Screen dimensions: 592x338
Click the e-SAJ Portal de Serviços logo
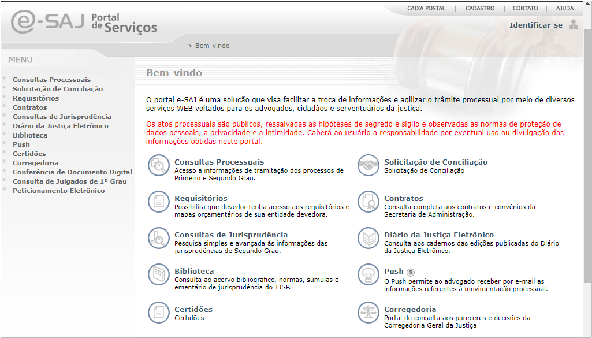(x=84, y=22)
